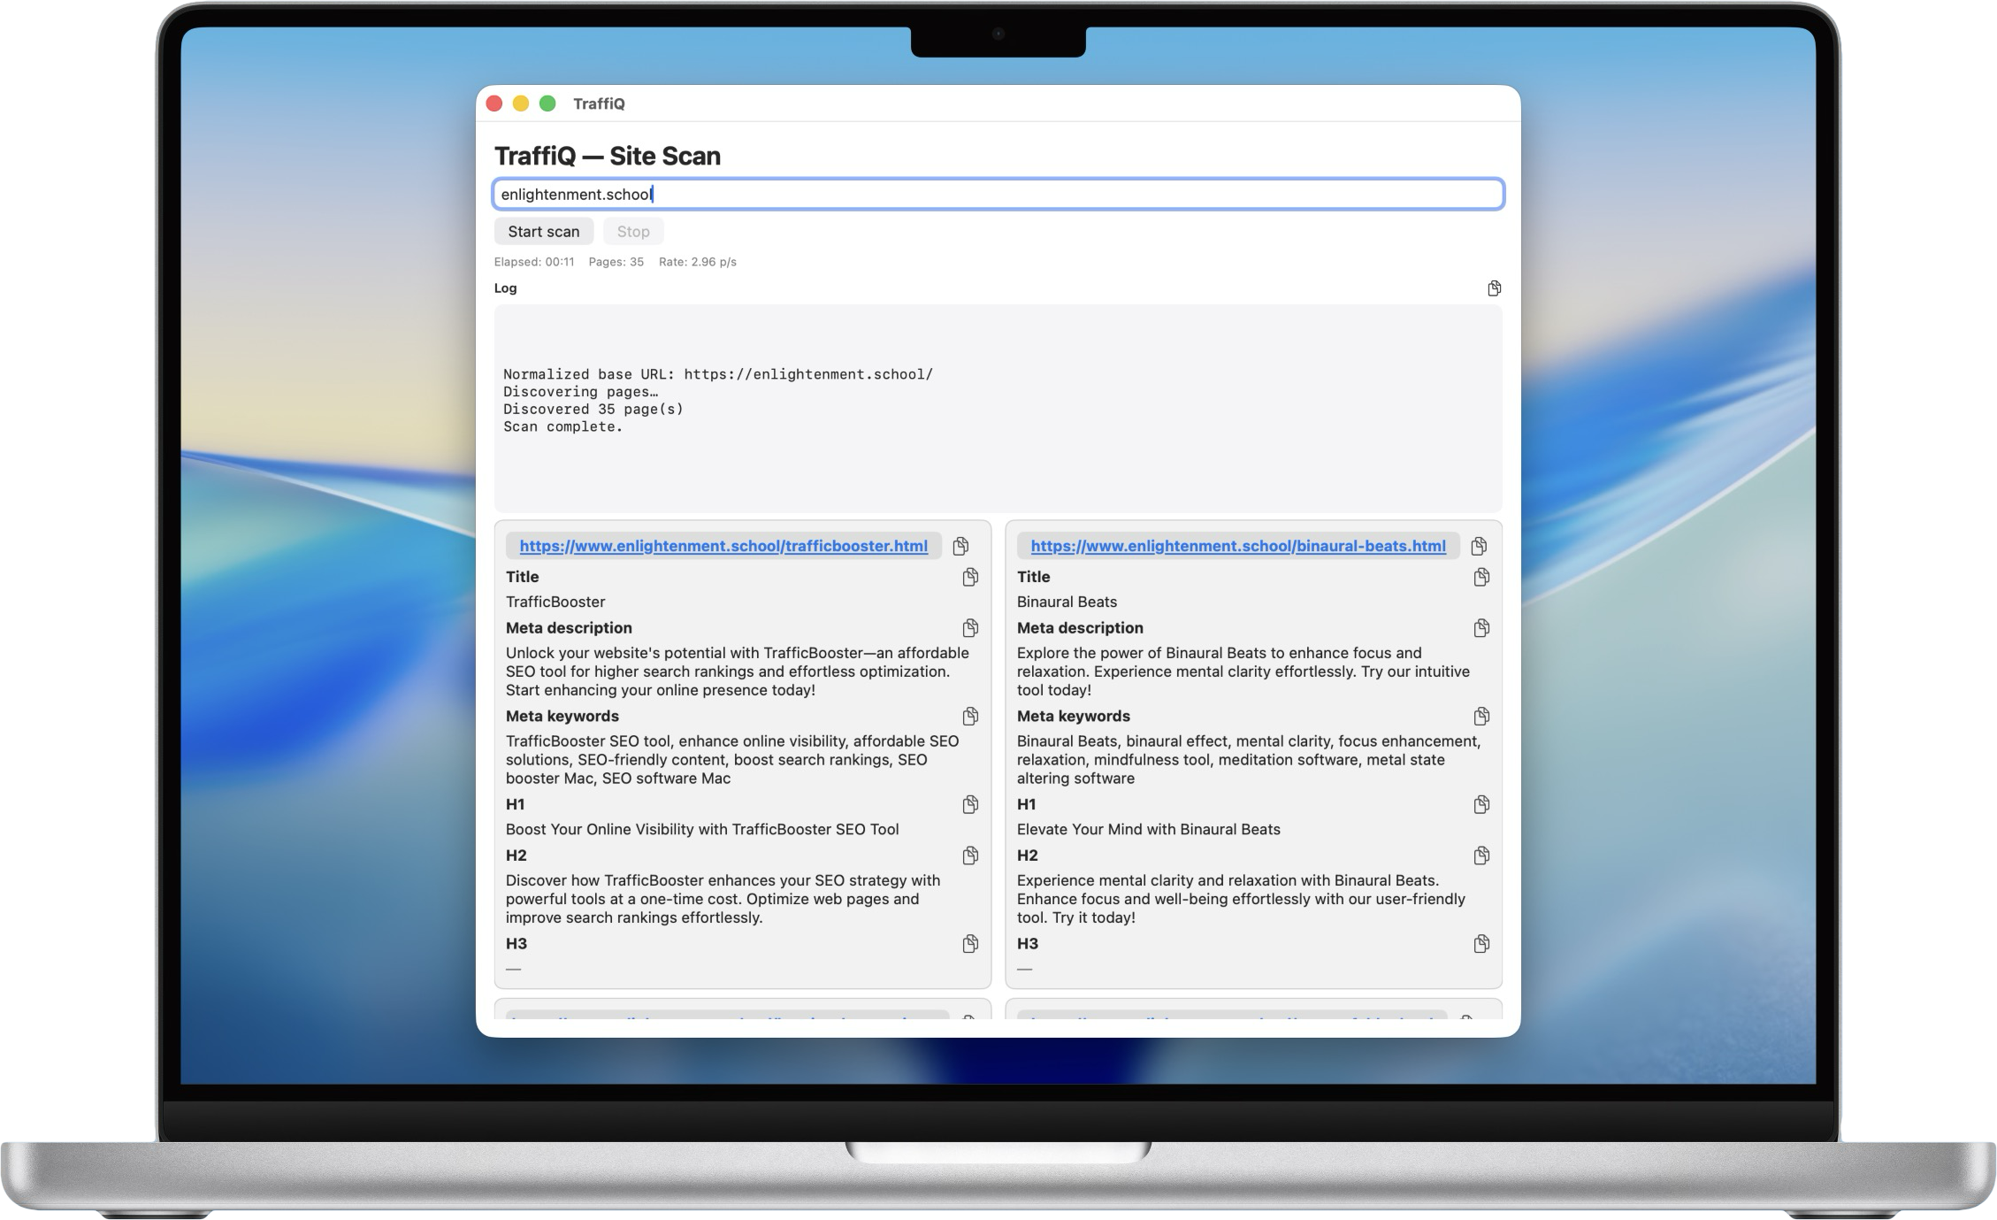Open the binaural-beats.html link
This screenshot has height=1220, width=1997.
point(1237,546)
